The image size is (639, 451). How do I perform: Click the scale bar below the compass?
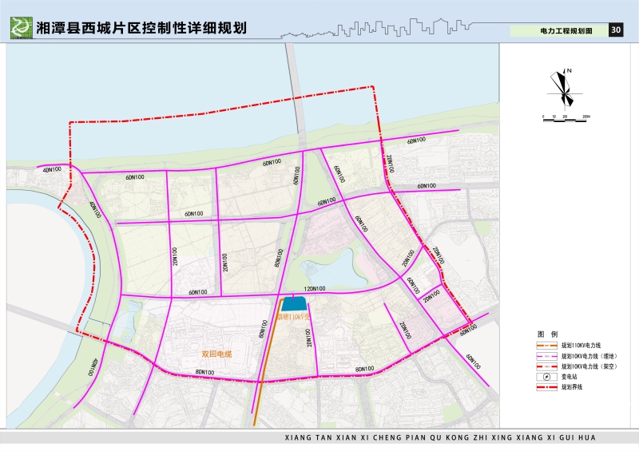click(565, 117)
